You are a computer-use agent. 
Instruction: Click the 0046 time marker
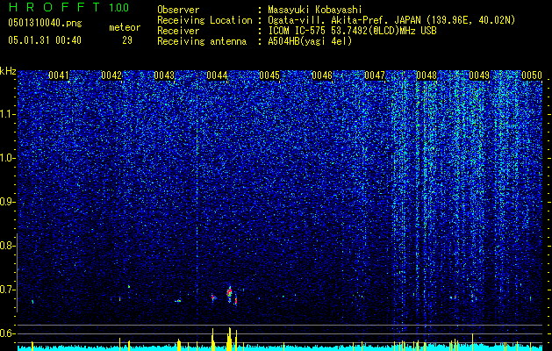[x=322, y=75]
